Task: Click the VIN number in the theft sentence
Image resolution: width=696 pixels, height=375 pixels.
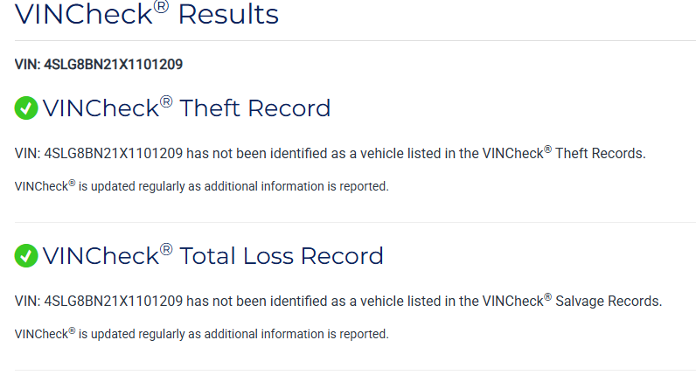Action: point(113,154)
